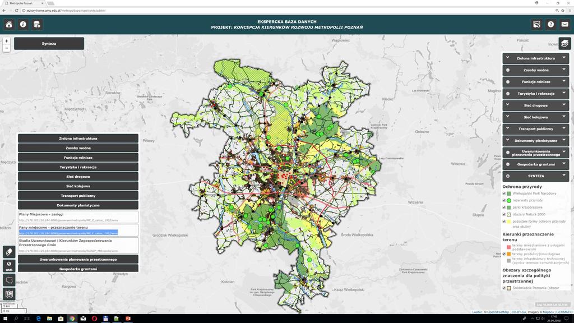The width and height of the screenshot is (574, 323).
Task: Open Sieć drogowa in left list
Action: 78,177
